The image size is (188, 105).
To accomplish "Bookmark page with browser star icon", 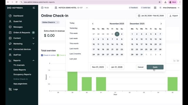I will [160, 2].
